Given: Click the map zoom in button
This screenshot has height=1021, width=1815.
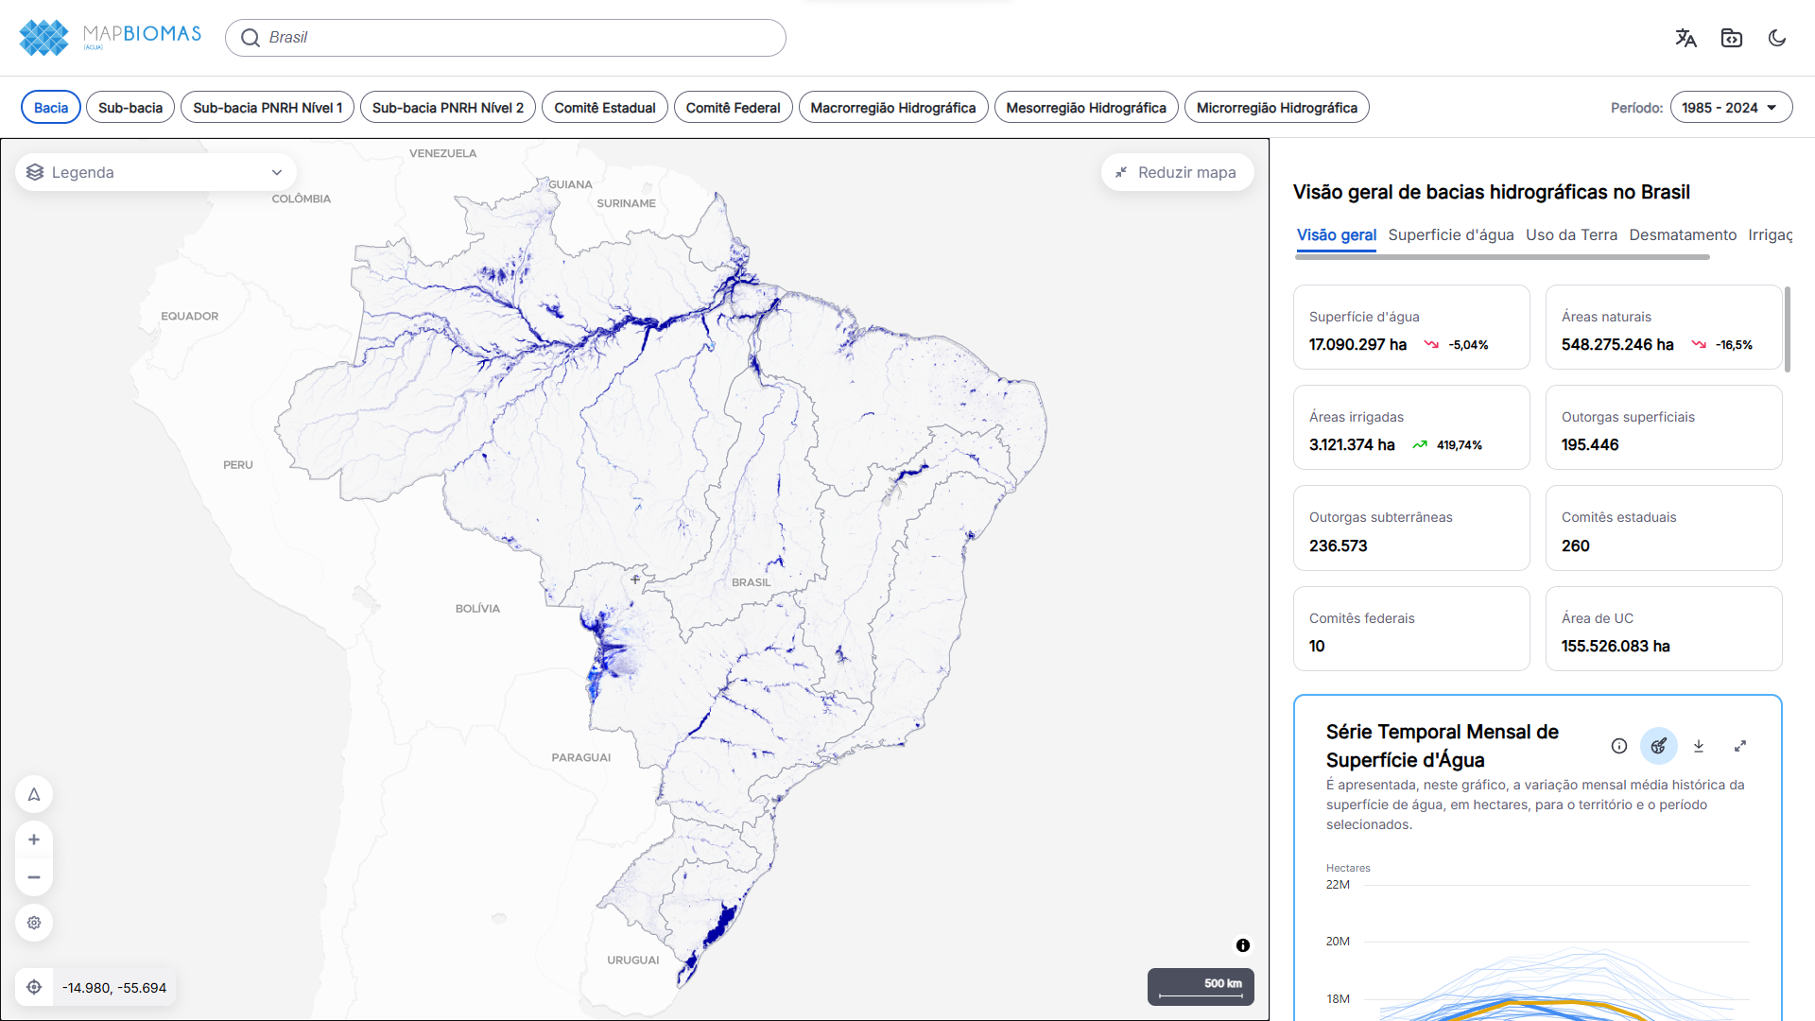Looking at the screenshot, I should coord(34,839).
